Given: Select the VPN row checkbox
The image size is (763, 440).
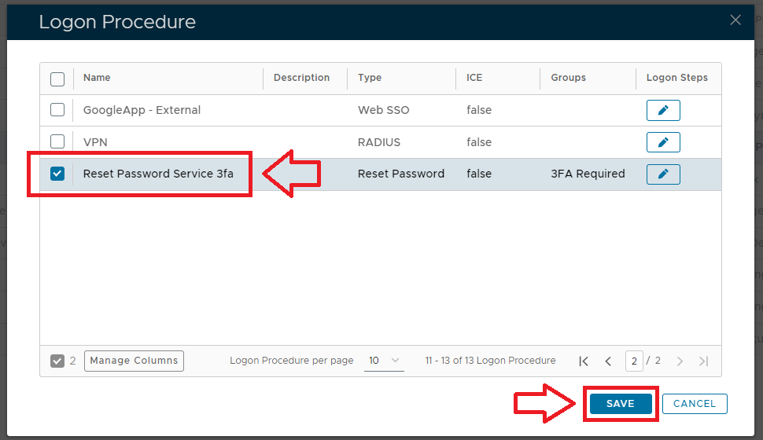Looking at the screenshot, I should (57, 142).
